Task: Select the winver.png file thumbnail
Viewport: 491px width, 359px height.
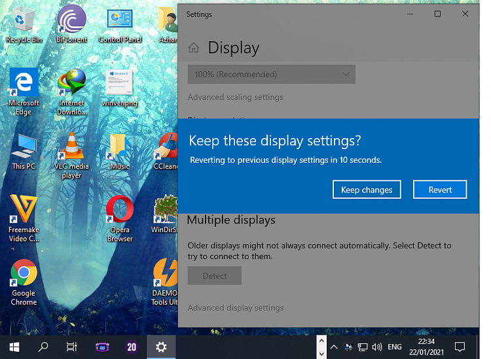Action: [120, 88]
